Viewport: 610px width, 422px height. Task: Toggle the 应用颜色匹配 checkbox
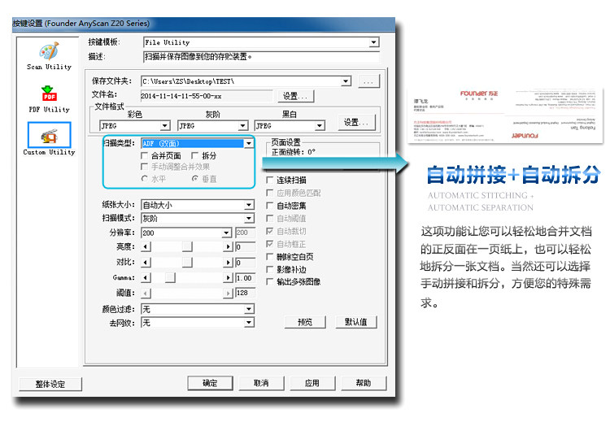tap(269, 193)
